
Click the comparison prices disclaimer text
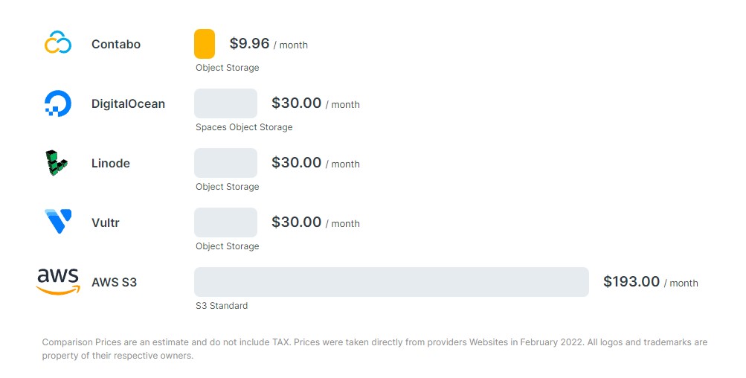point(374,348)
